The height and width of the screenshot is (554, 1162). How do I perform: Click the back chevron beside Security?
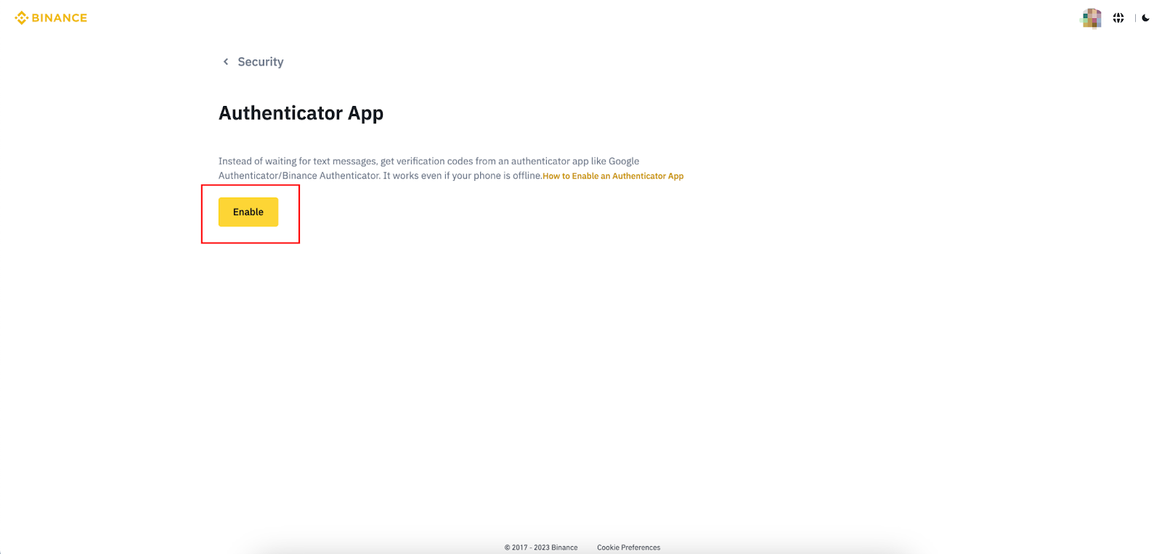226,62
